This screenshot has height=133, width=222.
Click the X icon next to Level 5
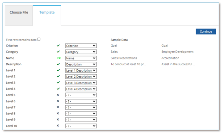click(x=58, y=95)
